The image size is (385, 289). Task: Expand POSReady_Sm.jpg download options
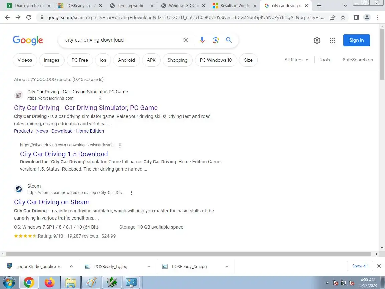pos(227,266)
